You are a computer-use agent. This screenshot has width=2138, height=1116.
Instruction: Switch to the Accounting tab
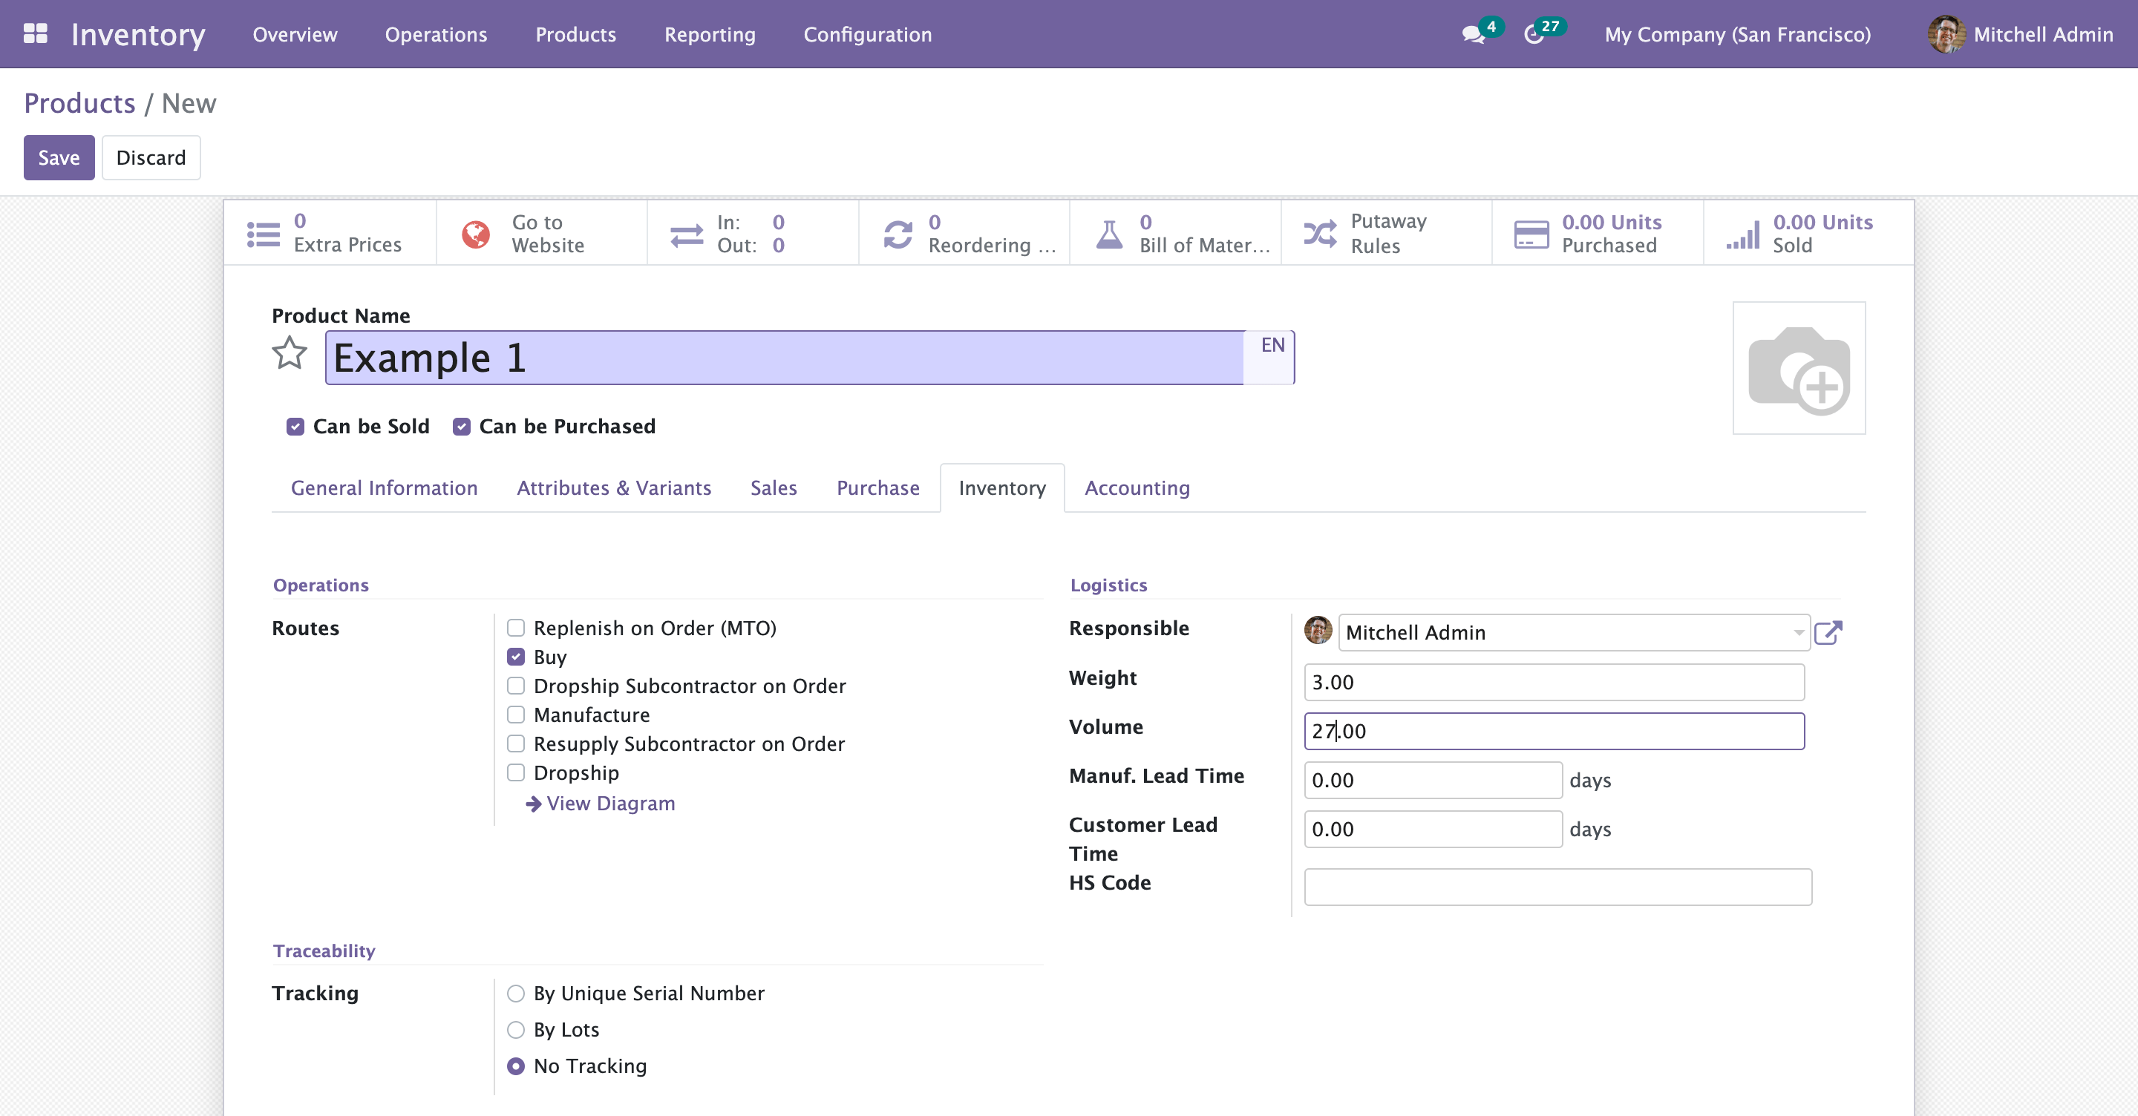(1137, 488)
